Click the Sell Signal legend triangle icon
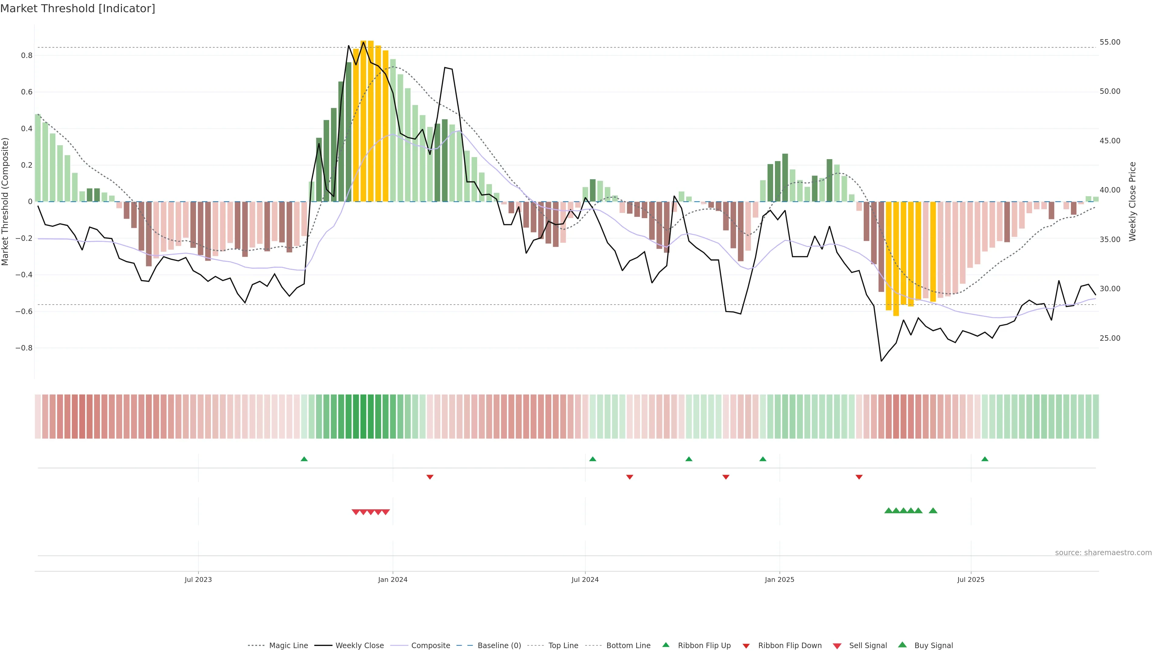This screenshot has width=1167, height=656. 837,646
